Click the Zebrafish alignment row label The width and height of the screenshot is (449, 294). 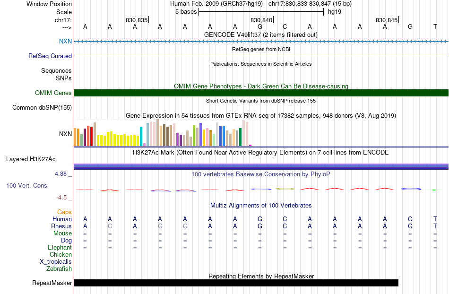tap(59, 268)
